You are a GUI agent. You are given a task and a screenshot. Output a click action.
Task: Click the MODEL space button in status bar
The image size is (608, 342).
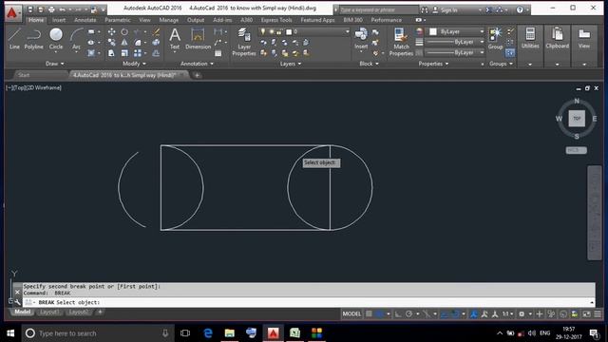point(351,314)
